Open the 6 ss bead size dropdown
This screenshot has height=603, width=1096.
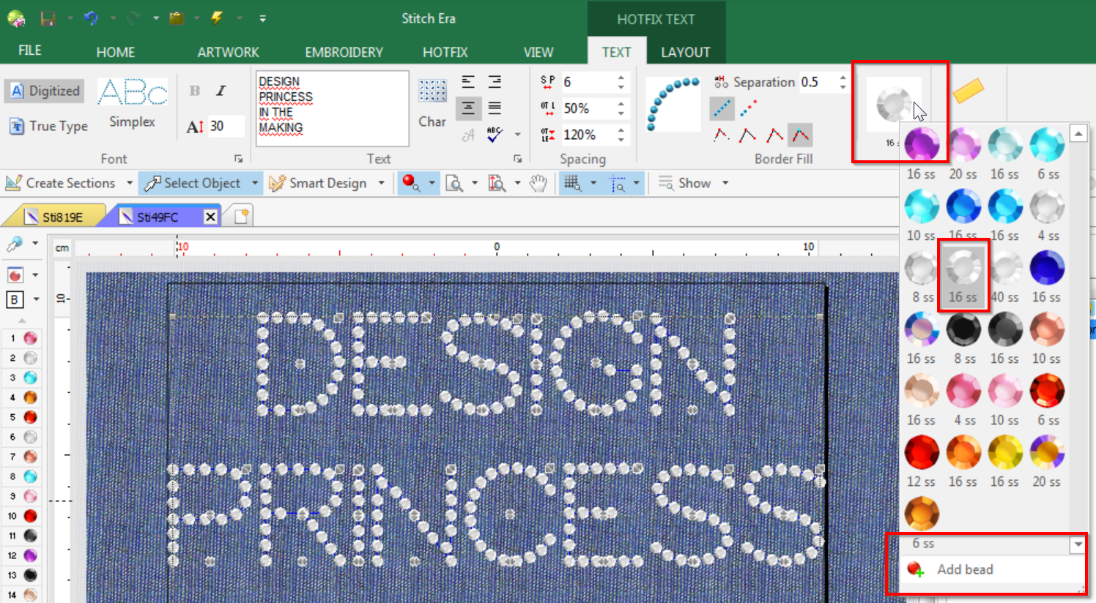click(x=1077, y=544)
